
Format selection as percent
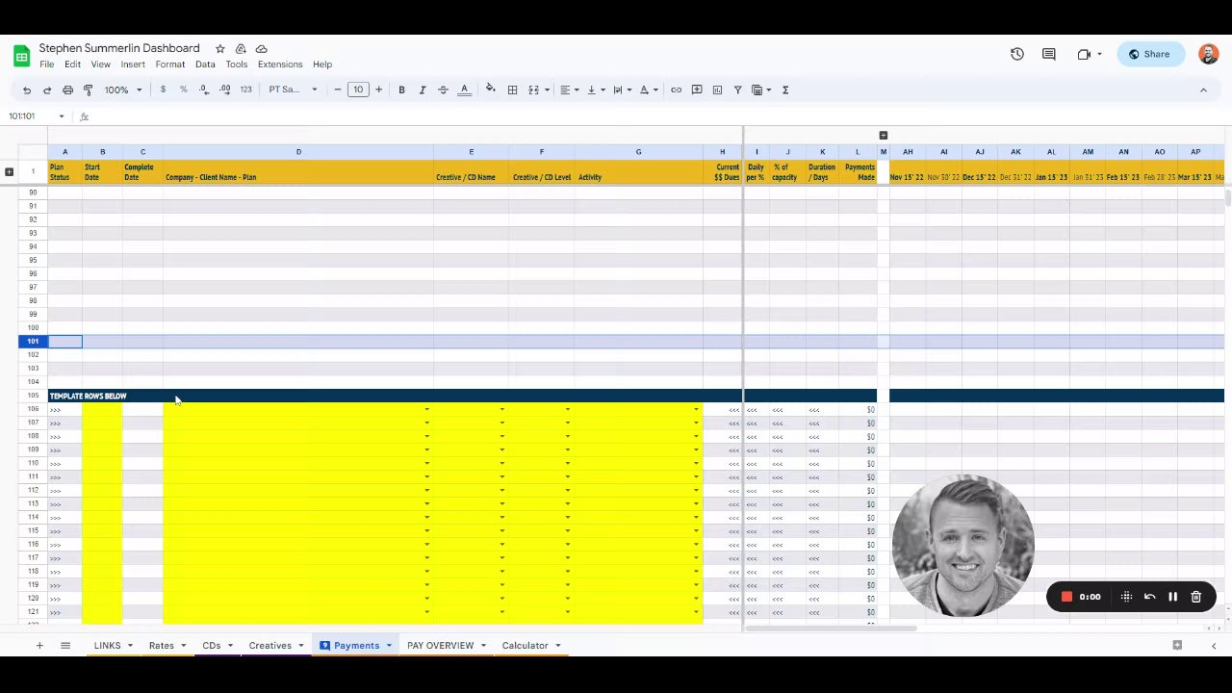(183, 90)
